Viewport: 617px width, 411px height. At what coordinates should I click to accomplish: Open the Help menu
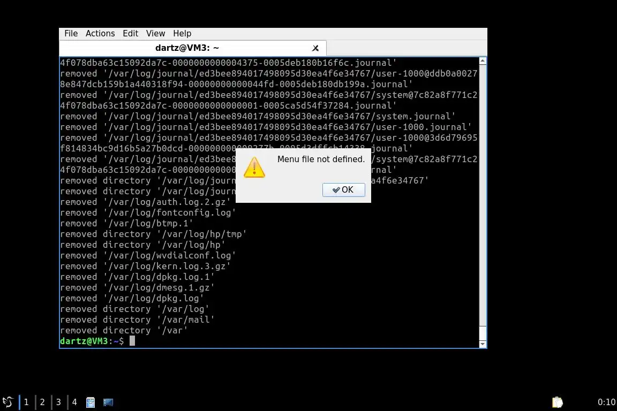click(182, 33)
